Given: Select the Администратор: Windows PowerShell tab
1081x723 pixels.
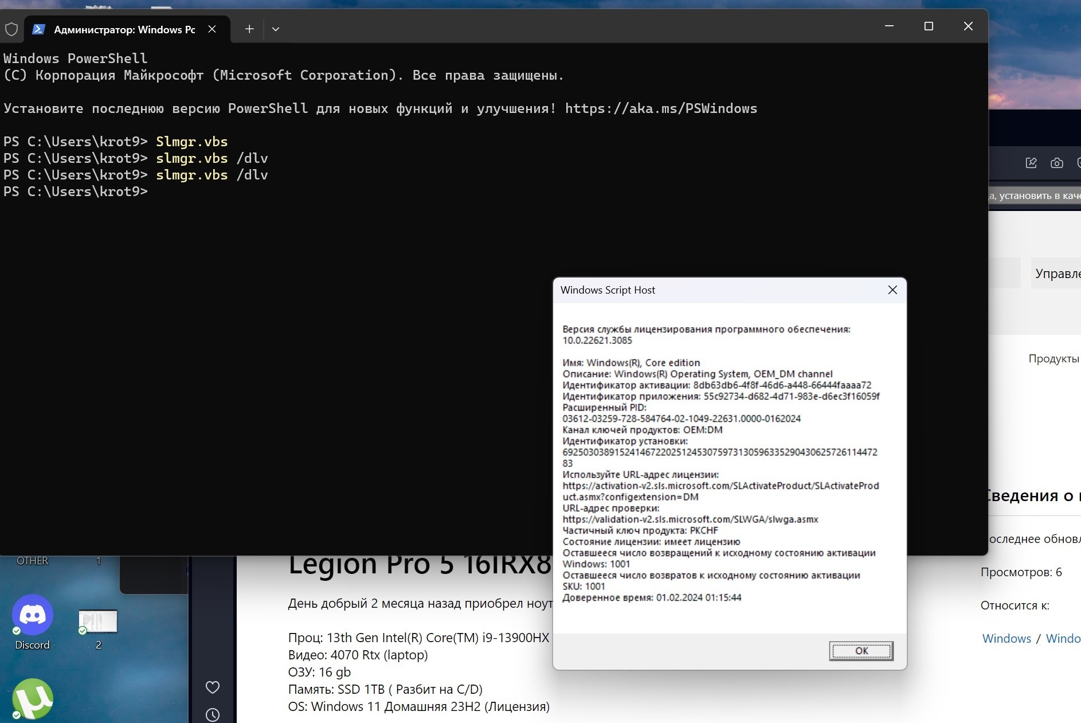Looking at the screenshot, I should [127, 29].
